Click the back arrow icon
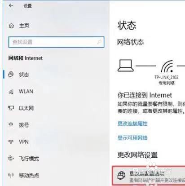 (11, 5)
